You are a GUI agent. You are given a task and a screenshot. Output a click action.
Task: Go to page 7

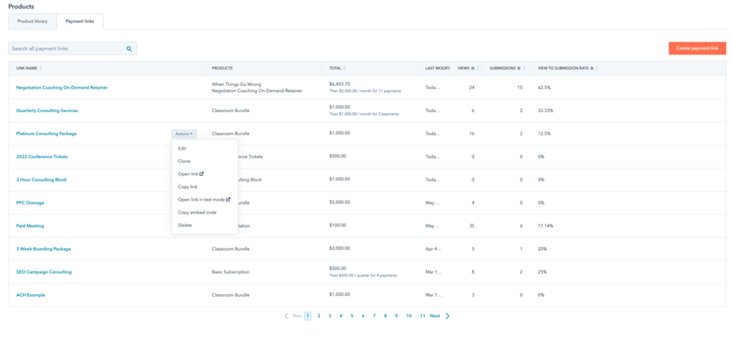(374, 315)
